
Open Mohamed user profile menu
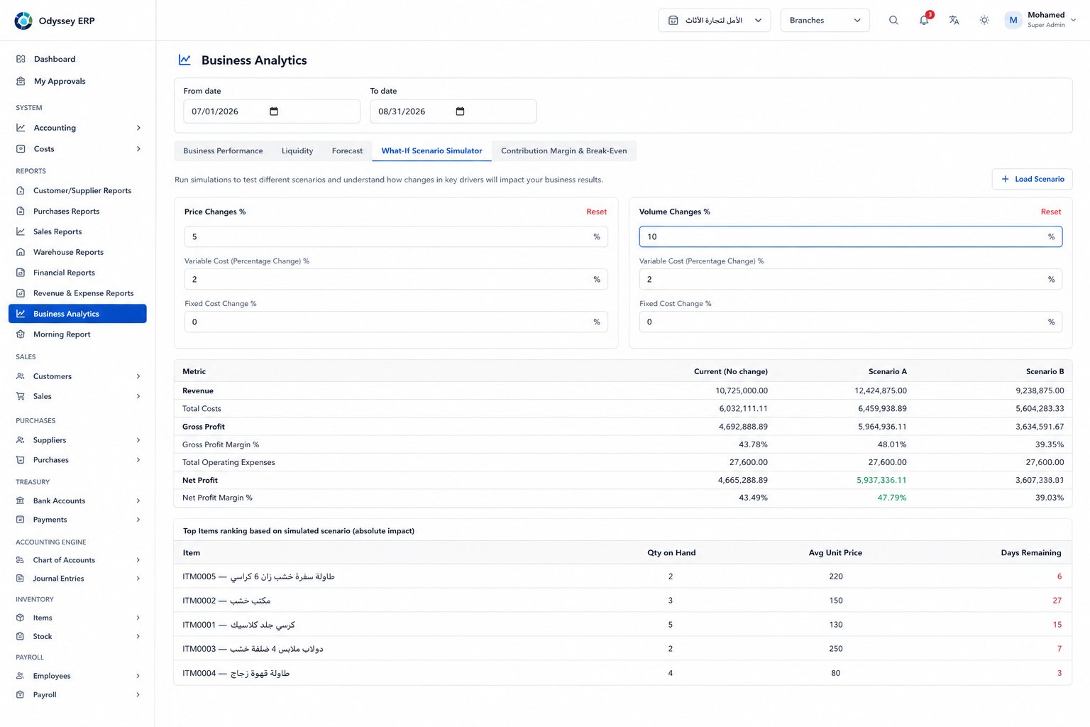tap(1040, 21)
